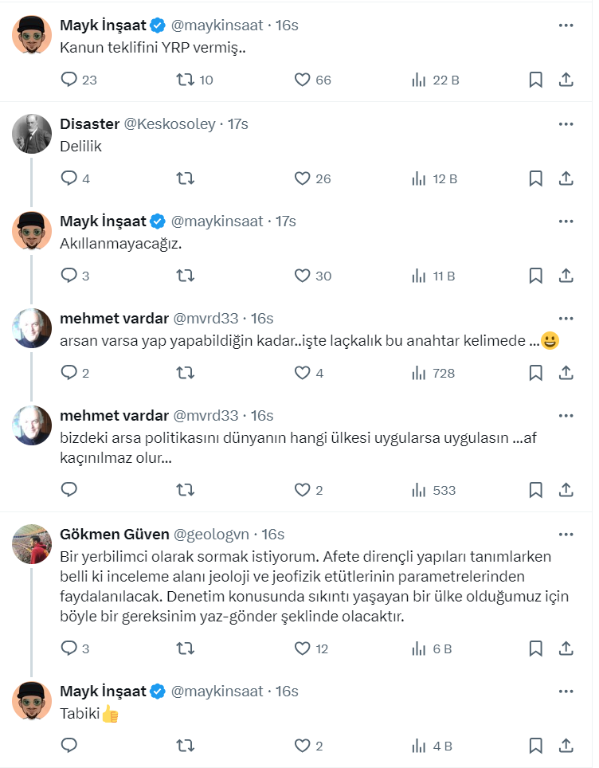Retweet Gökmen Güven's yerbilimci tweet
599x768 pixels.
[185, 648]
